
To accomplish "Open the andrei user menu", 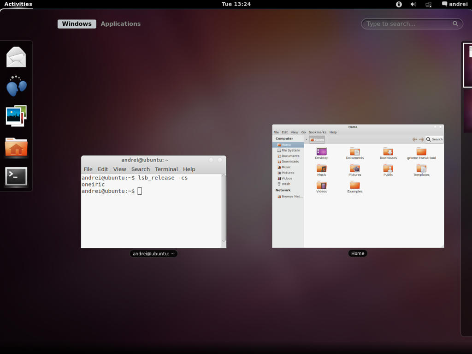I will point(454,4).
